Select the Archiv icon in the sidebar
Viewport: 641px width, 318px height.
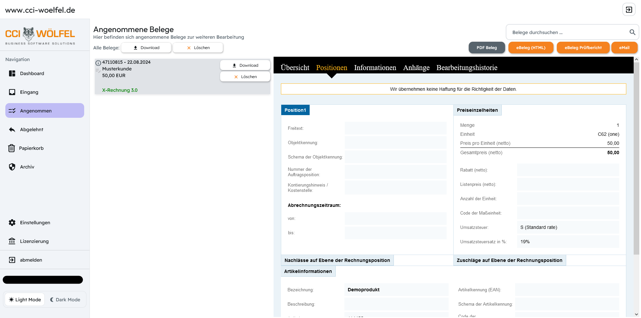(12, 167)
